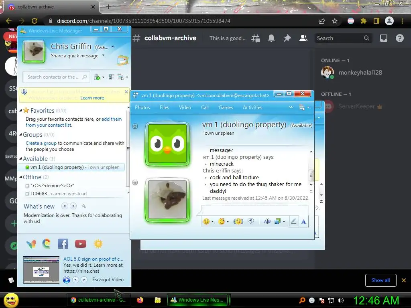Viewport: 411px width, 308px height.
Task: Toggle Discord member list icon
Action: point(303,38)
